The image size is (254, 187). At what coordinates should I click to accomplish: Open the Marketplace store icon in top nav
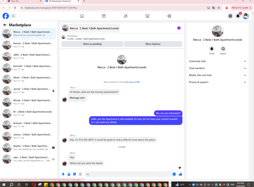[147, 16]
